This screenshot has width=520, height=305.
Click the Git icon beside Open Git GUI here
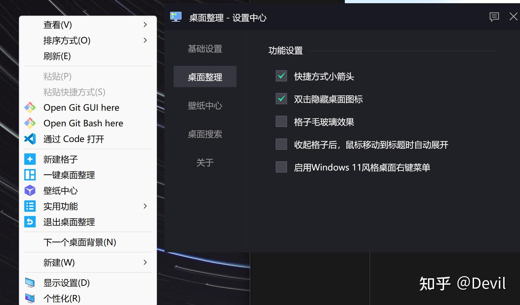click(30, 107)
